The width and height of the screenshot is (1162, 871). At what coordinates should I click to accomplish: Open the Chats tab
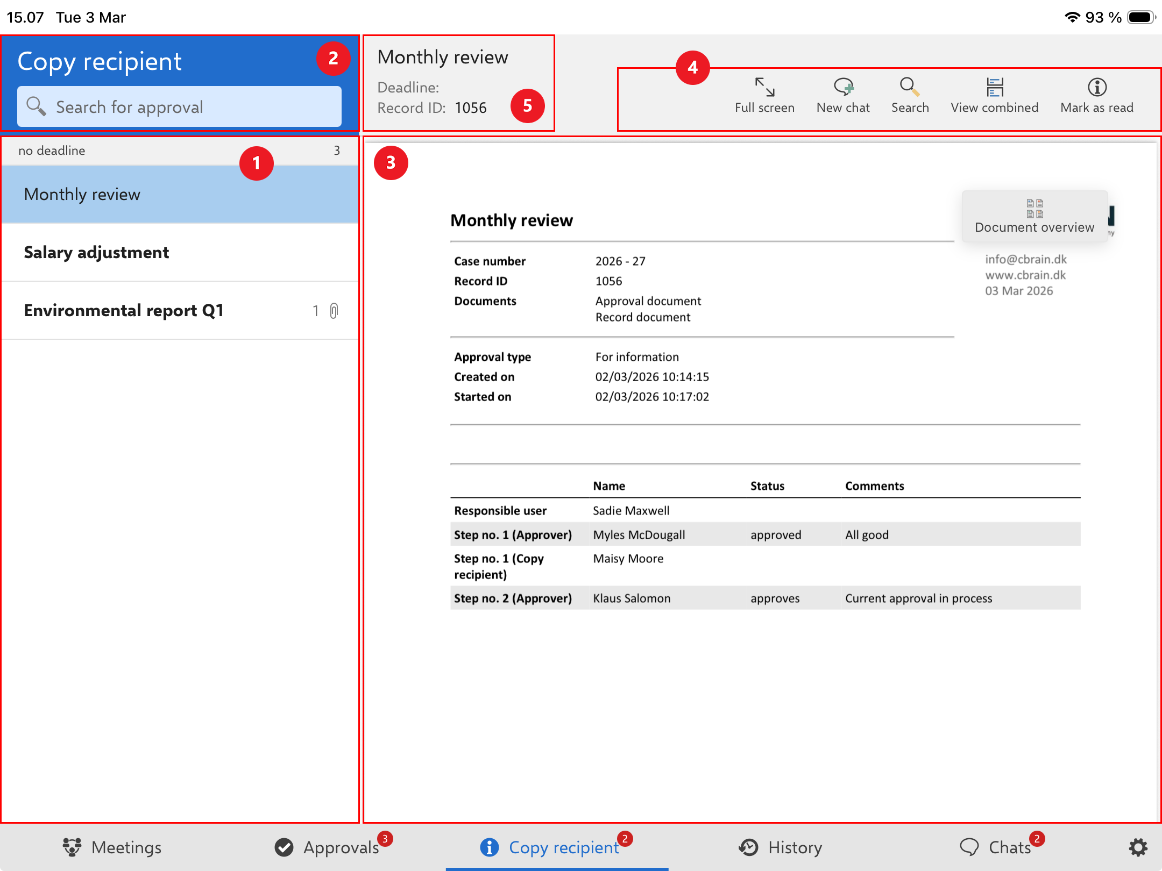[995, 847]
